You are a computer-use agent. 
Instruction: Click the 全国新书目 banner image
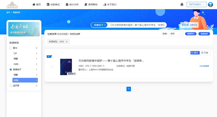point(24,29)
